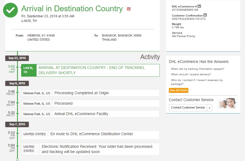Click the red help icon beside the Arrival heading

(129, 9)
